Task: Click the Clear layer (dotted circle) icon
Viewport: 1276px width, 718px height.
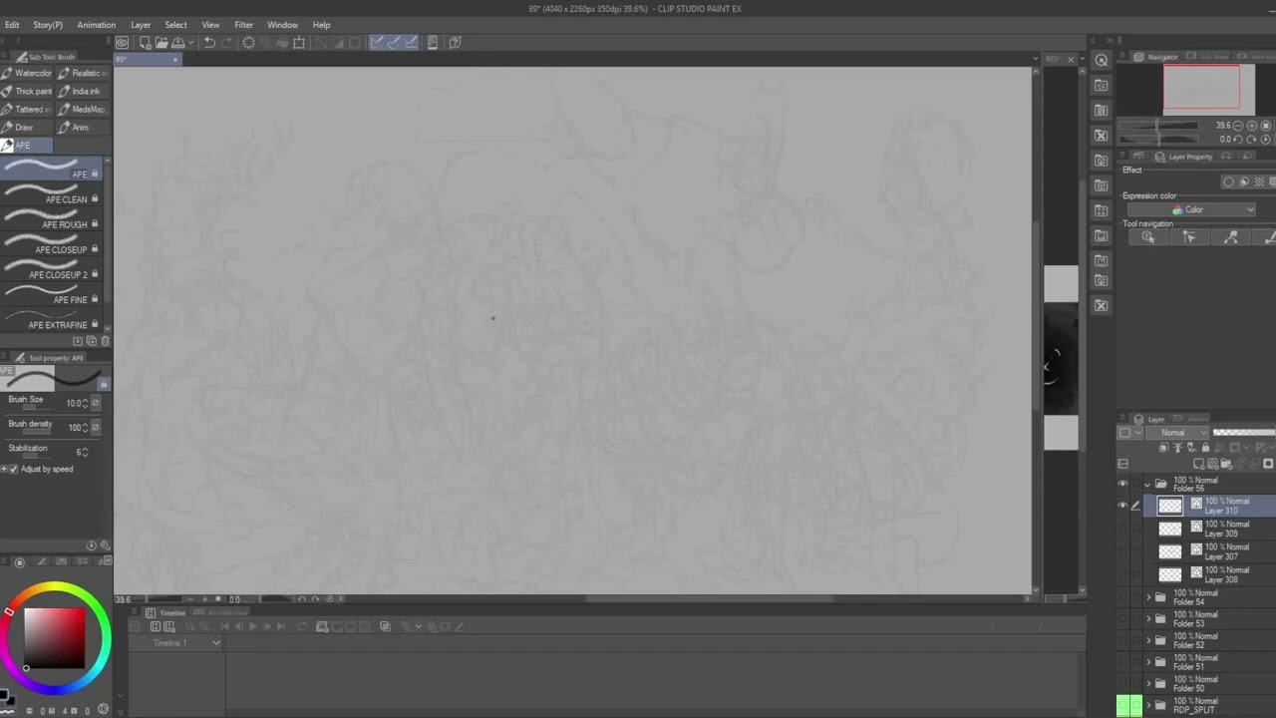Action: tap(248, 42)
